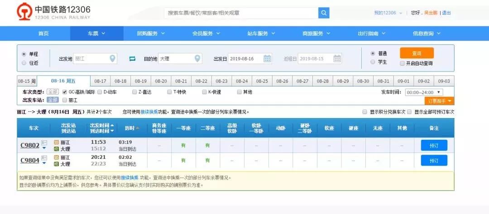Toggle D-动车 train type checkbox

coord(100,92)
